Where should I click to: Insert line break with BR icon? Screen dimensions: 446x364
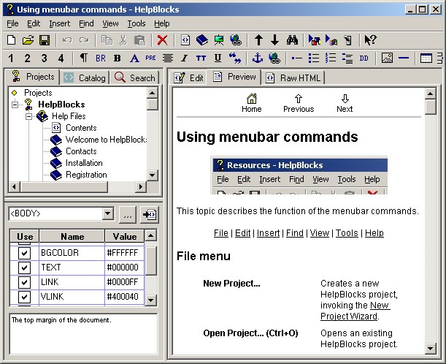pyautogui.click(x=101, y=58)
